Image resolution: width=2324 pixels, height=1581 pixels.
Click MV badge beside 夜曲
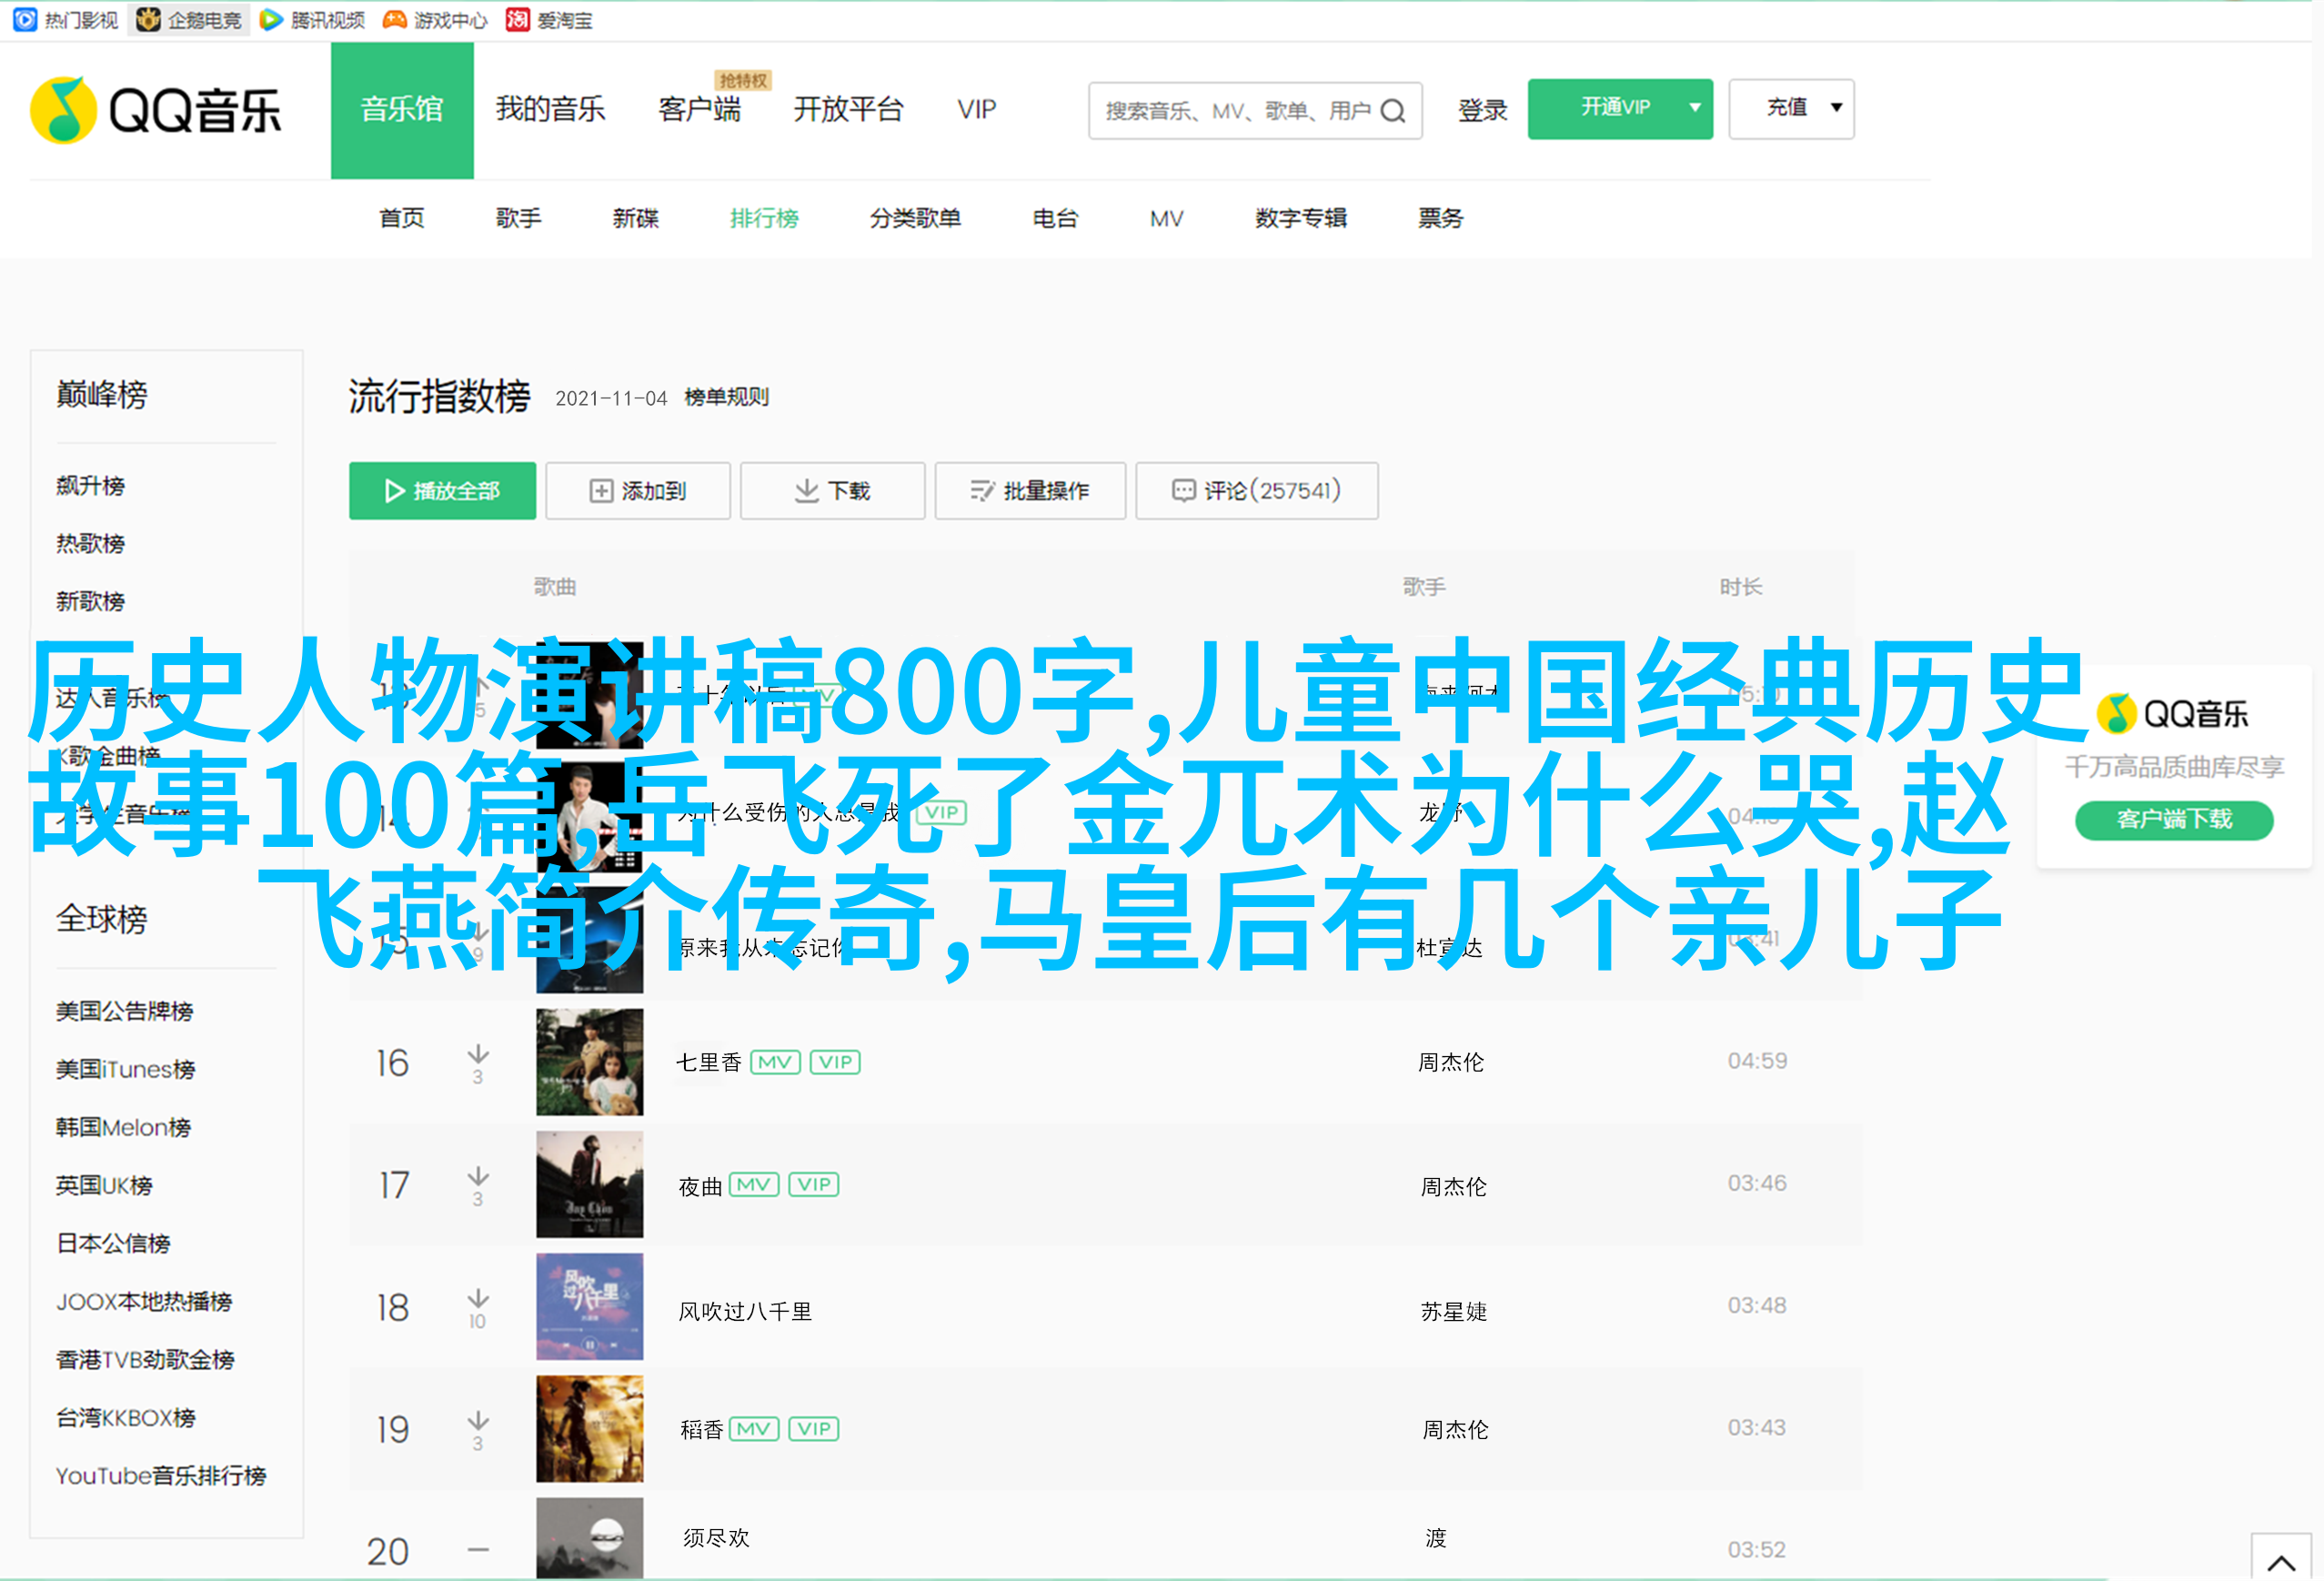pyautogui.click(x=754, y=1184)
